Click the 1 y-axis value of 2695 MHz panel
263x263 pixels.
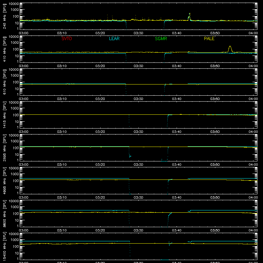pos(18,160)
